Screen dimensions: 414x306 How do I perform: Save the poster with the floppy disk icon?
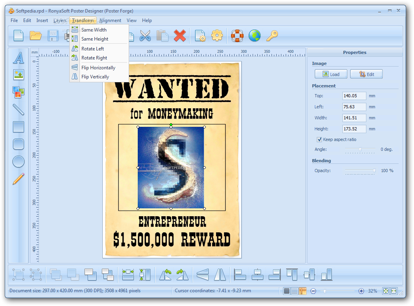pyautogui.click(x=53, y=36)
